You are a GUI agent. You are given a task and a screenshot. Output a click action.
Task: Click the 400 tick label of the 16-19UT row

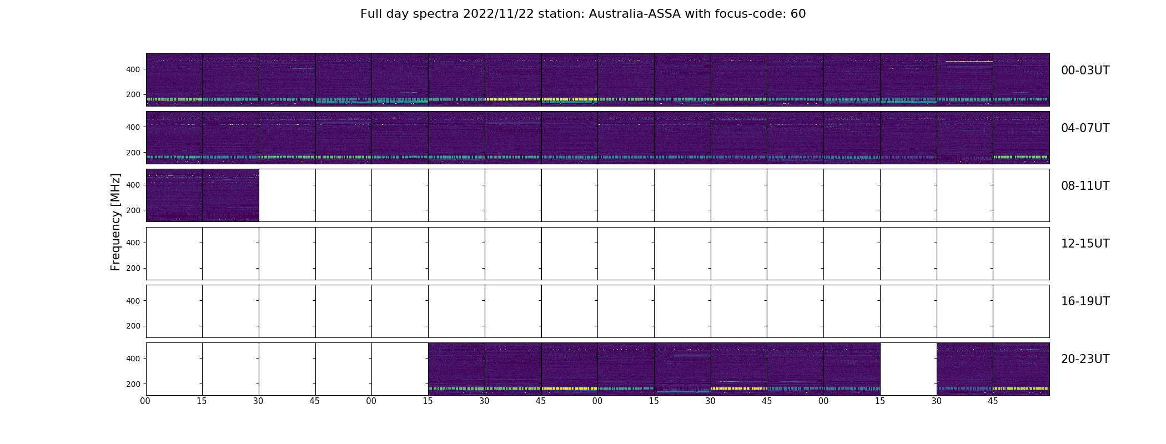133,301
